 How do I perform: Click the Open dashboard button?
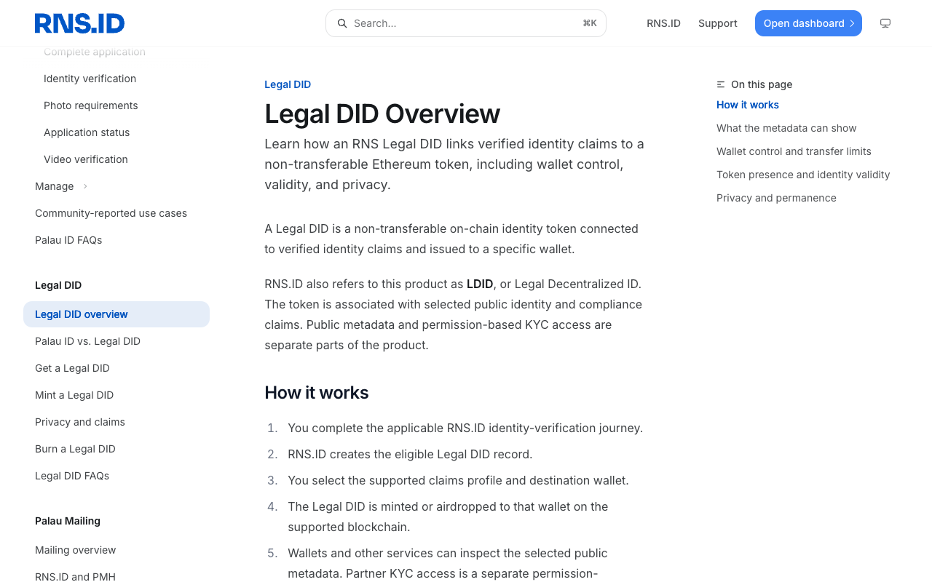[x=808, y=23]
